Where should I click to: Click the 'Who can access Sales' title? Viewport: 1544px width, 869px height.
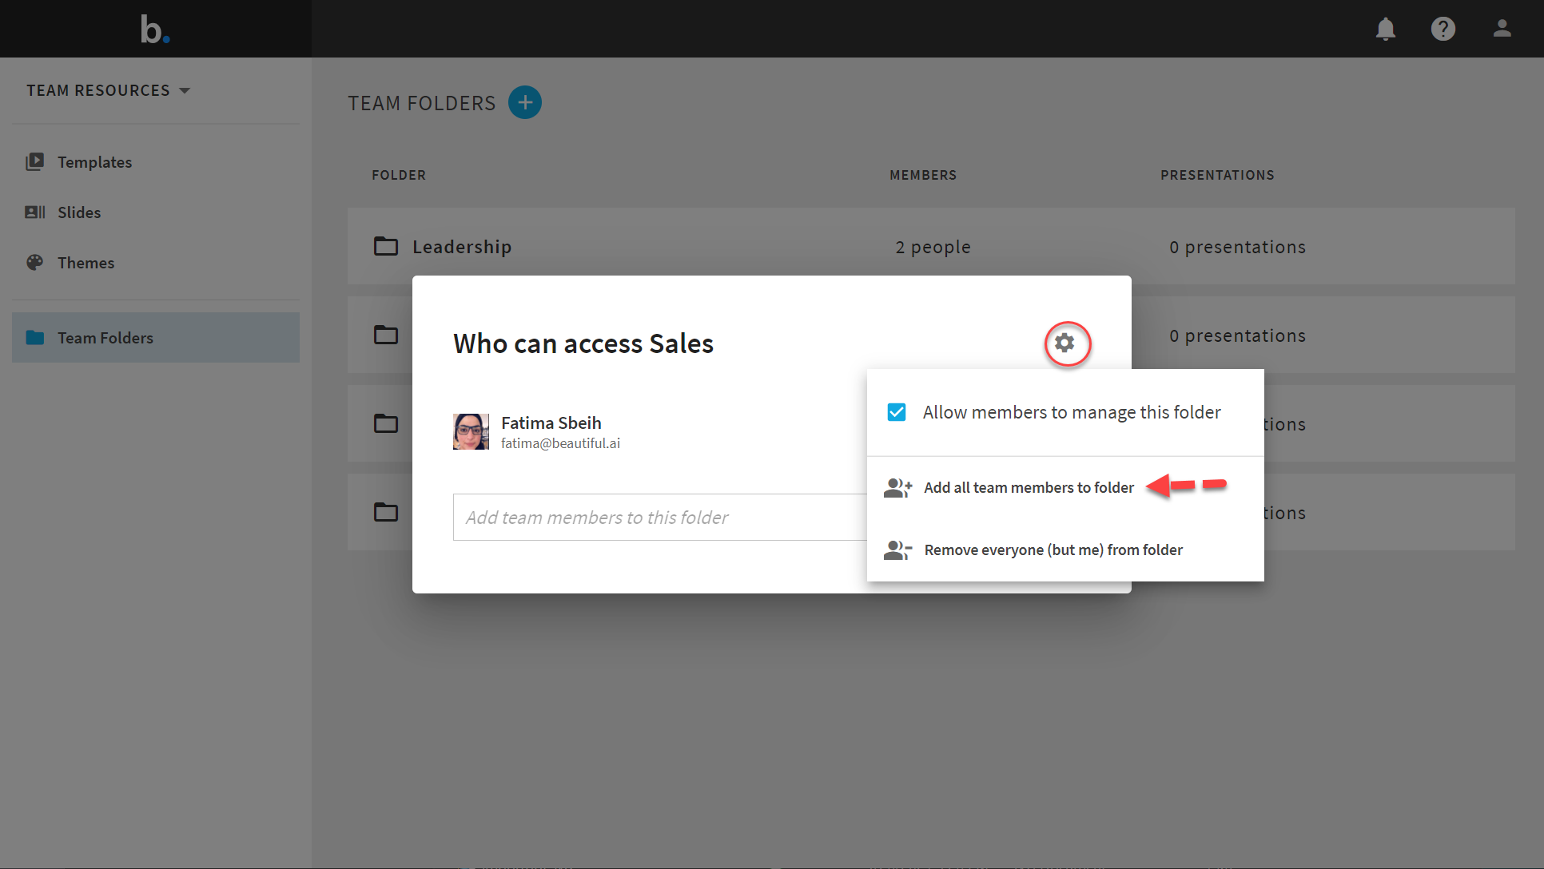[583, 343]
